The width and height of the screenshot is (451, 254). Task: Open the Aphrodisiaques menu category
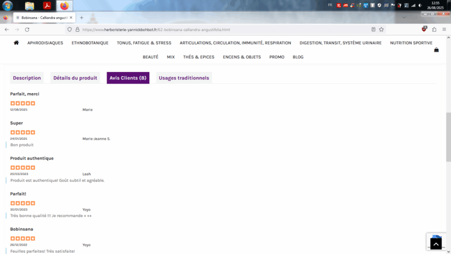point(45,43)
